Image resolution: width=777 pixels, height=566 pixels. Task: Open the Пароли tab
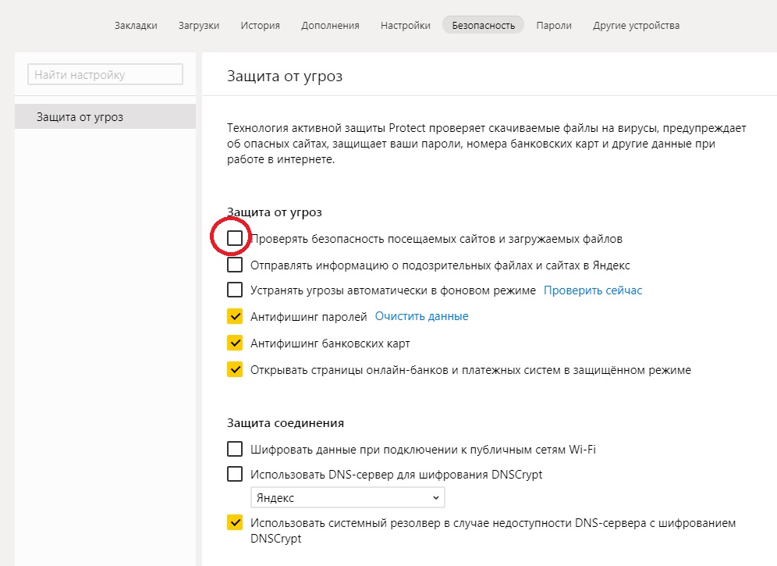pyautogui.click(x=554, y=25)
